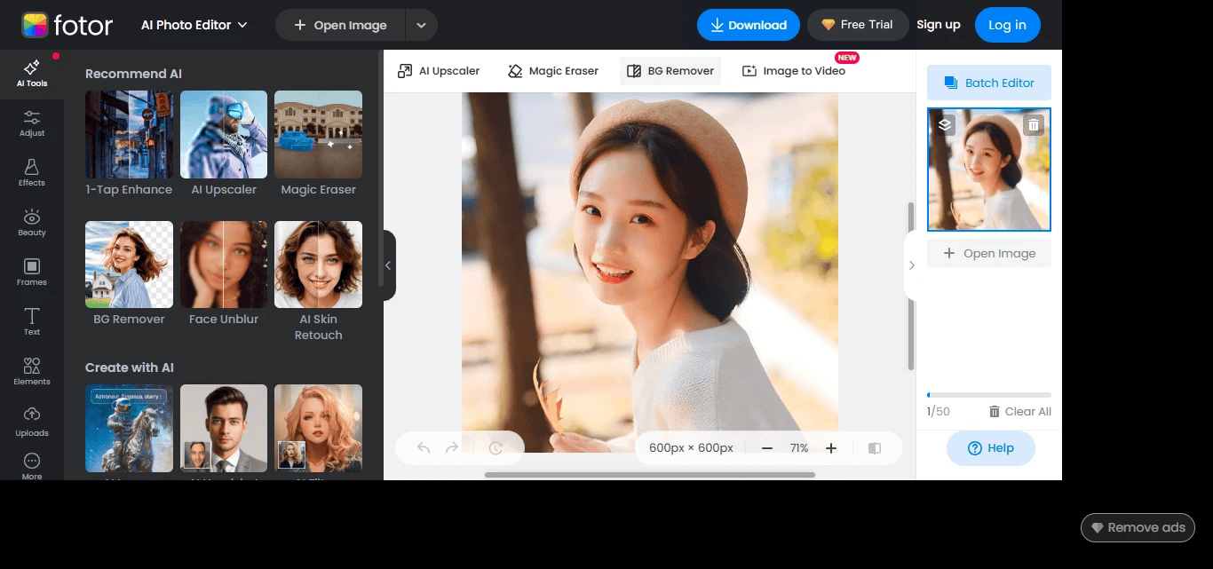Click the Sign up link
Viewport: 1213px width, 569px height.
(x=939, y=25)
